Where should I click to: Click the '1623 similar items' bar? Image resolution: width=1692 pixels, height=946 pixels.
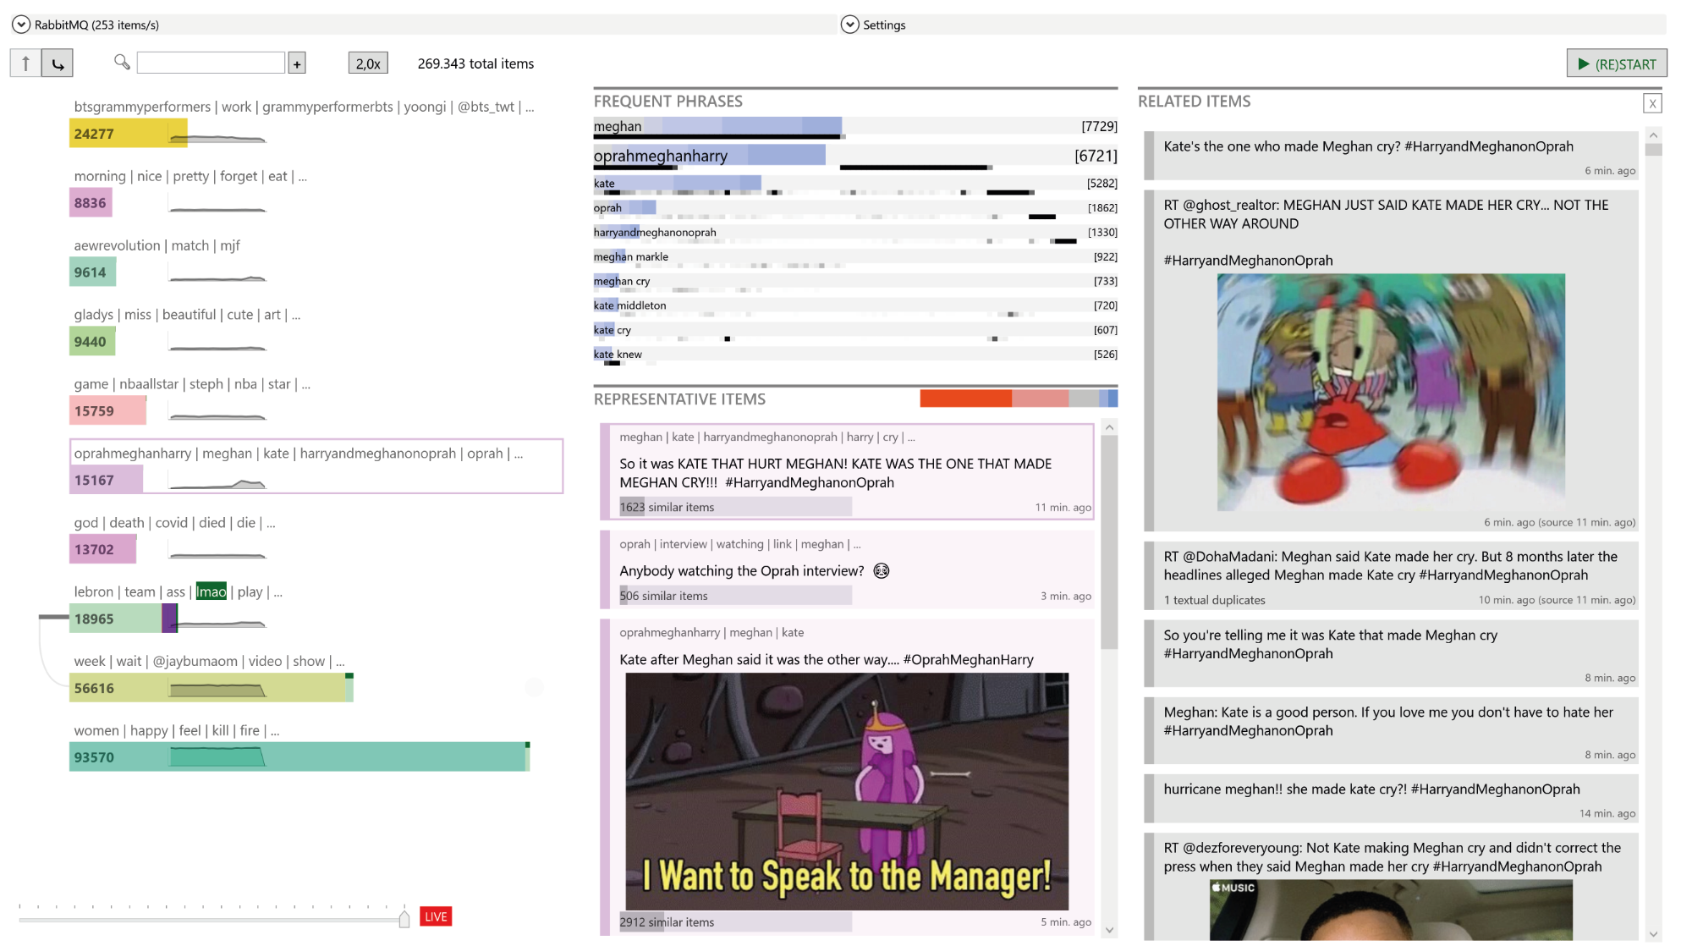(735, 507)
